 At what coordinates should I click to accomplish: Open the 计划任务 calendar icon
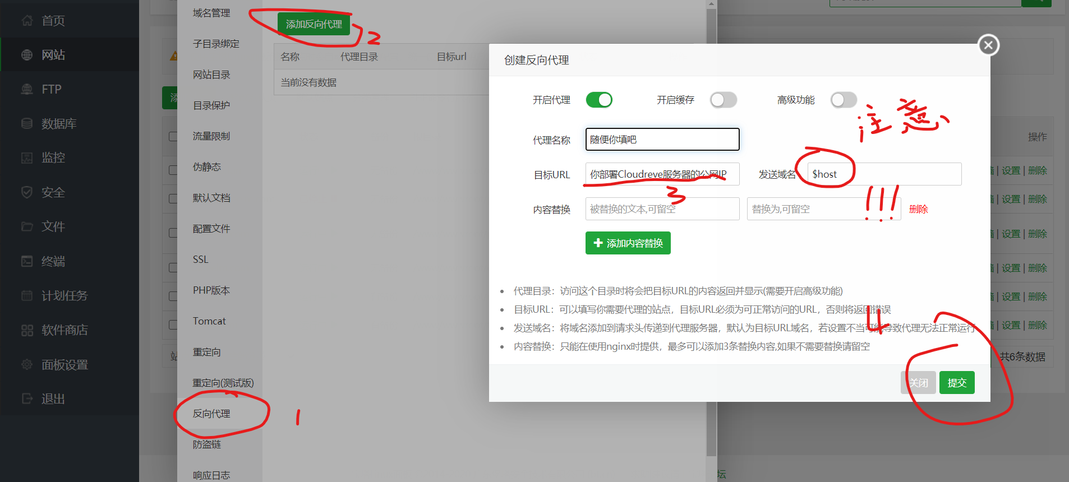tap(27, 295)
